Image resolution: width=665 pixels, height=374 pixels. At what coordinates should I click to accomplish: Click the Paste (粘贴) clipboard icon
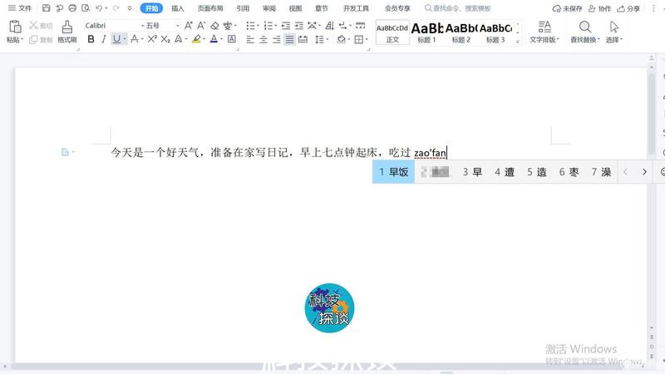(x=15, y=27)
